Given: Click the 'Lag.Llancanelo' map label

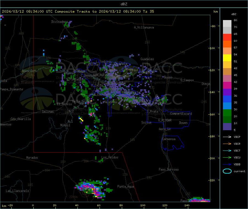Looking at the screenshot, I should click(x=17, y=191).
